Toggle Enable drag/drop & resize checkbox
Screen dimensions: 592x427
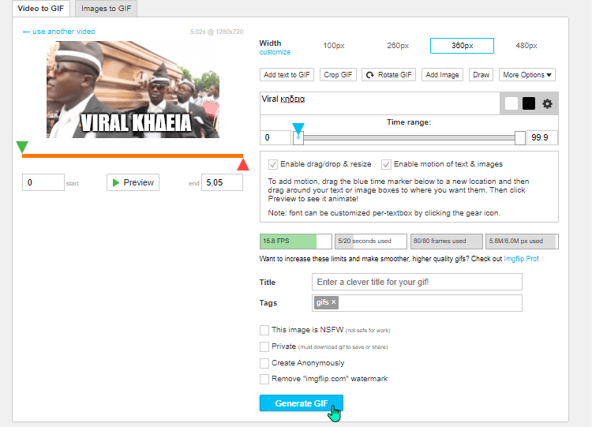[x=273, y=164]
